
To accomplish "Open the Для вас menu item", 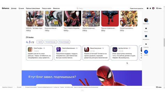I will point(14,8).
